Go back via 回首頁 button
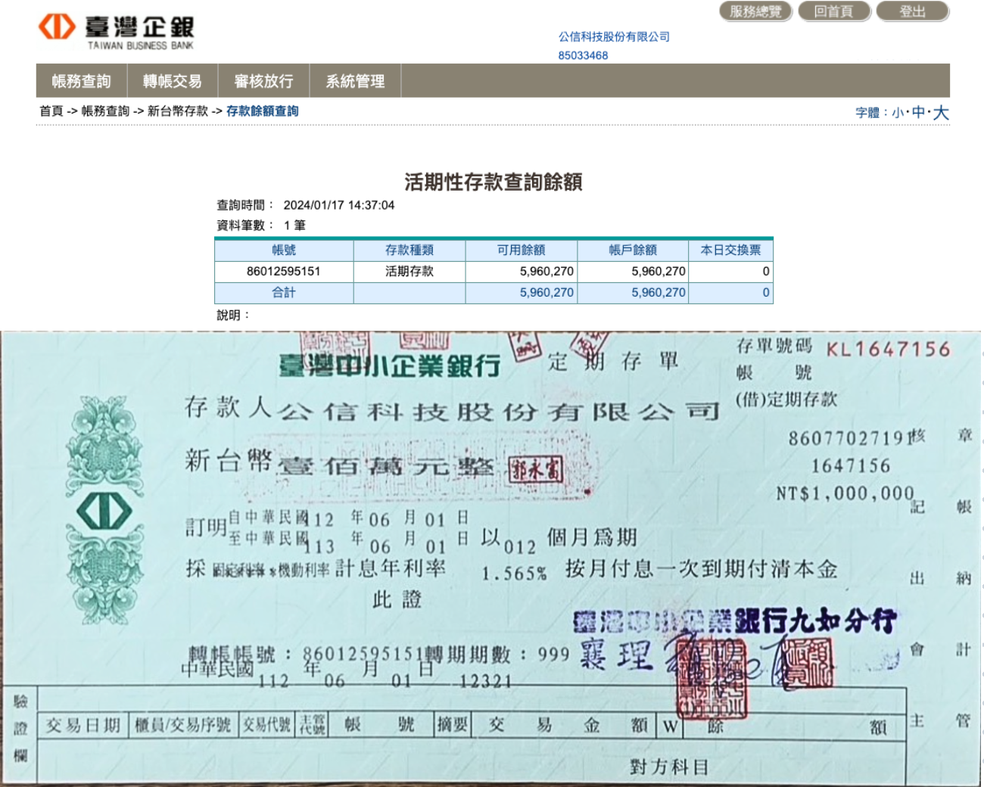This screenshot has width=984, height=787. pyautogui.click(x=833, y=11)
